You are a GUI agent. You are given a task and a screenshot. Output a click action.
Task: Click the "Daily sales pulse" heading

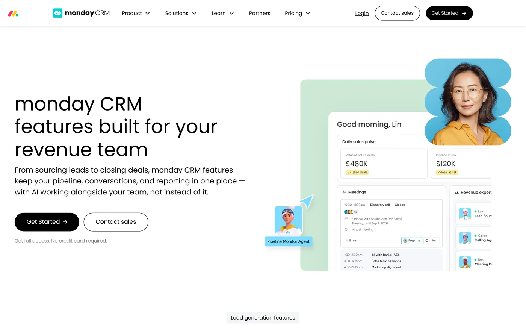tap(359, 142)
